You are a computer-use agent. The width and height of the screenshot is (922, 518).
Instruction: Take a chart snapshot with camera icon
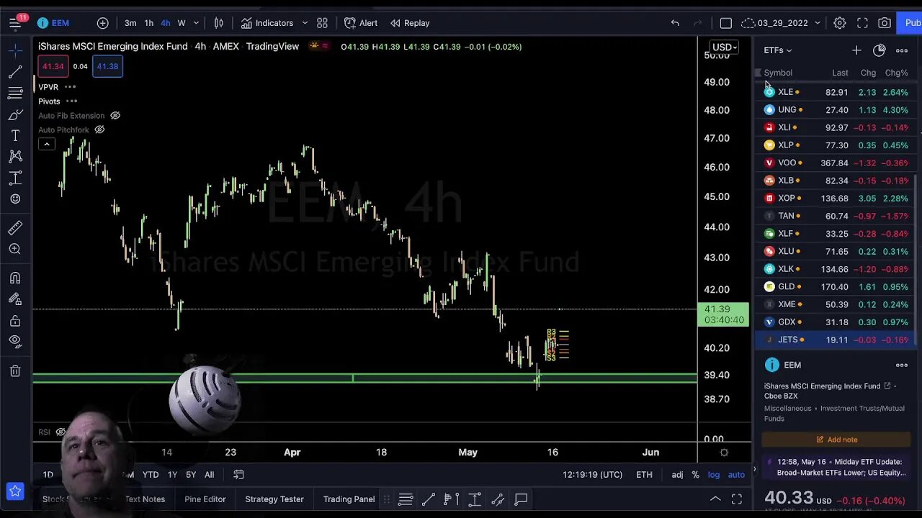(x=885, y=23)
